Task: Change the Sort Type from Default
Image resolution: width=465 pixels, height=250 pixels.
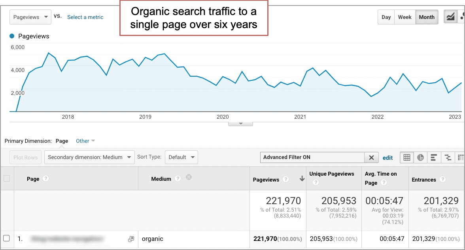Action: 181,157
